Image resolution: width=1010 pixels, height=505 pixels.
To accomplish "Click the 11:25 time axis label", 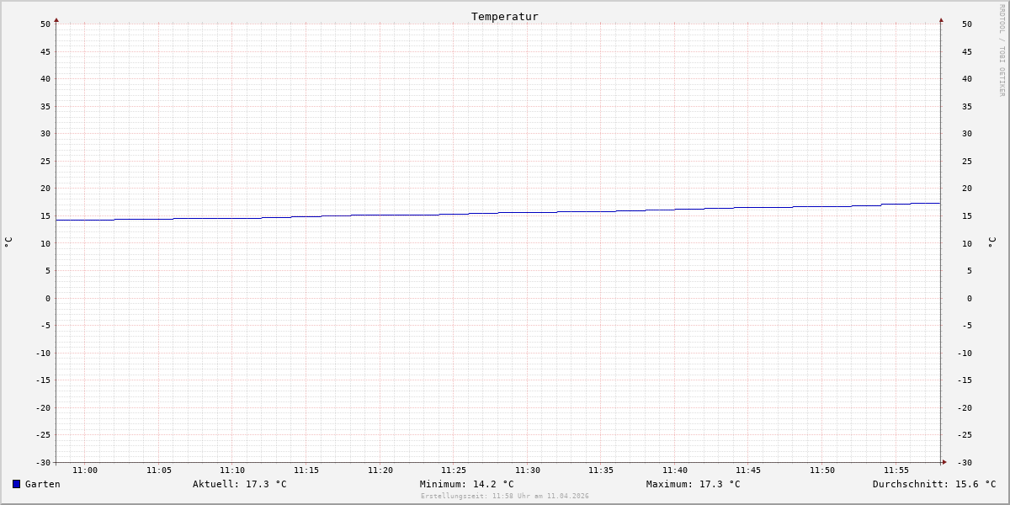I will 454,470.
